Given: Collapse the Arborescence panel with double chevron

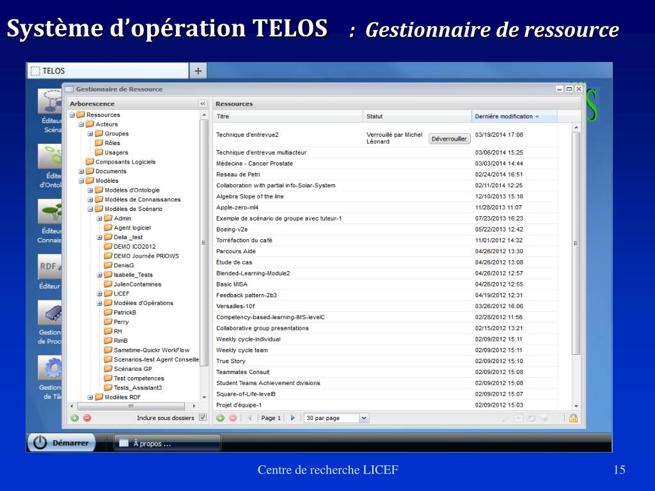Looking at the screenshot, I should pyautogui.click(x=203, y=104).
